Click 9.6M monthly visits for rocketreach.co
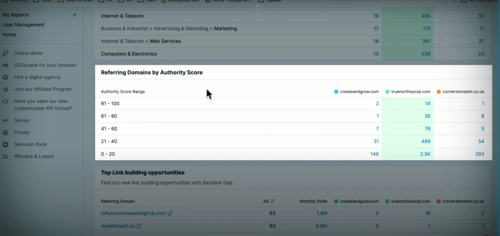 point(321,226)
